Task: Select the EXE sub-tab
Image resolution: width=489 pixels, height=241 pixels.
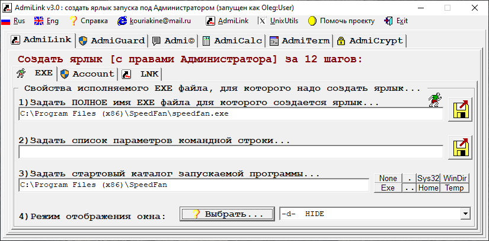Action: click(x=35, y=74)
